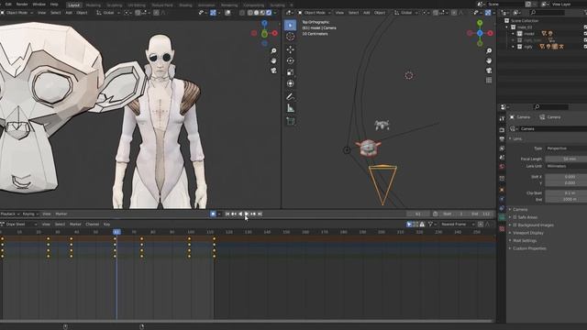Jump to previous keyframe
The height and width of the screenshot is (330, 587).
pos(234,214)
